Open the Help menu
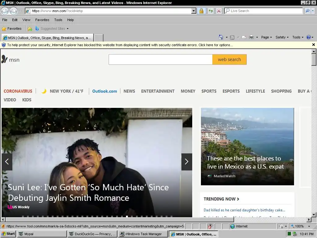Screen dimensions: 317x238 click(x=71, y=20)
